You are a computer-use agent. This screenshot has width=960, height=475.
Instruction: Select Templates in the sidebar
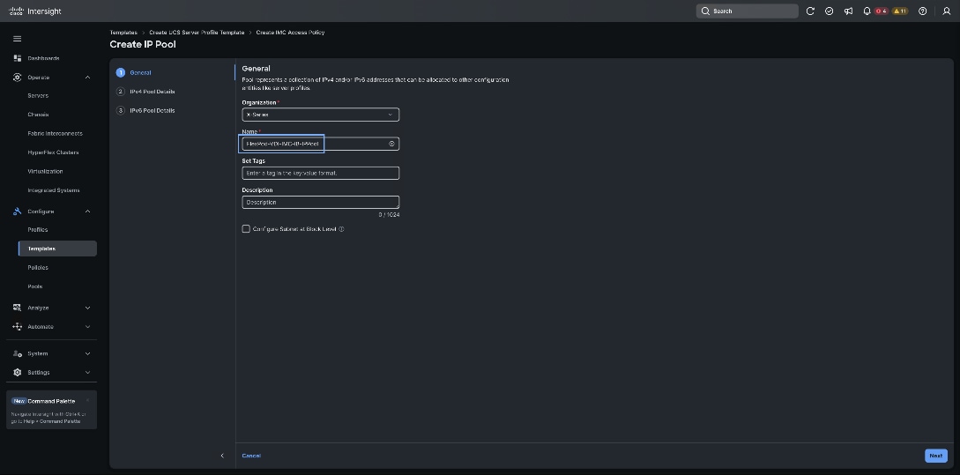click(x=57, y=249)
